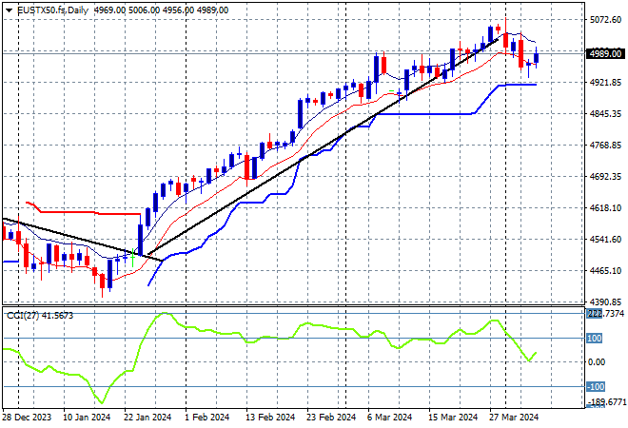628x428 pixels.
Task: Click the green CCI oscillator line
Action: (x=285, y=335)
